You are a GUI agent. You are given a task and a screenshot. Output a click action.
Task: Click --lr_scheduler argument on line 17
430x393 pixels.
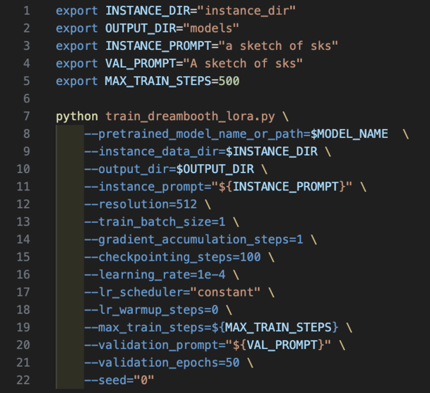[134, 292]
